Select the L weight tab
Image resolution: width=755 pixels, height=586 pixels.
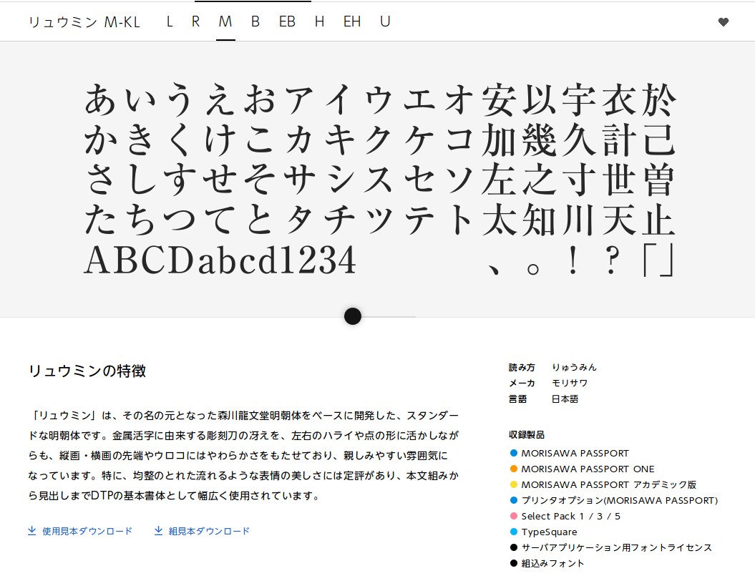point(170,21)
